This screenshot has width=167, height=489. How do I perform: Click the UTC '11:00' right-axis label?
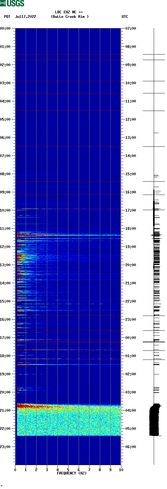(131, 101)
